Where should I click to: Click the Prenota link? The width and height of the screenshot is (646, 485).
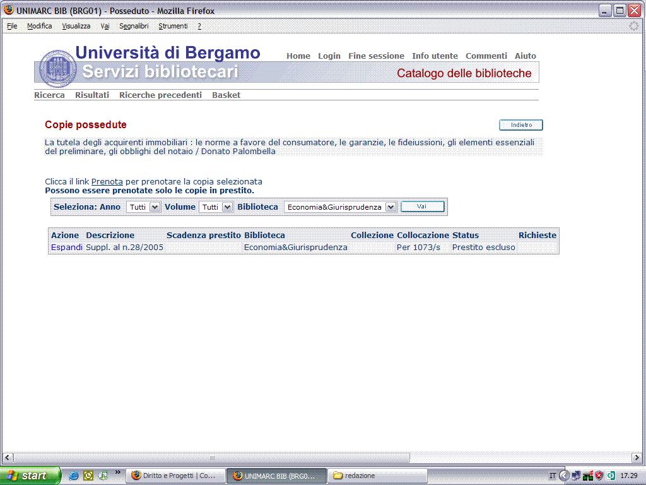coord(107,181)
